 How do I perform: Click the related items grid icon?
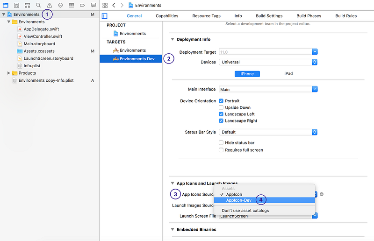105,5
